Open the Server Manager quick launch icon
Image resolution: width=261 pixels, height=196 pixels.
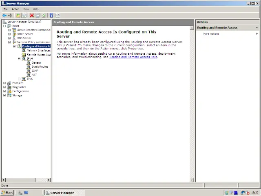(x=20, y=193)
